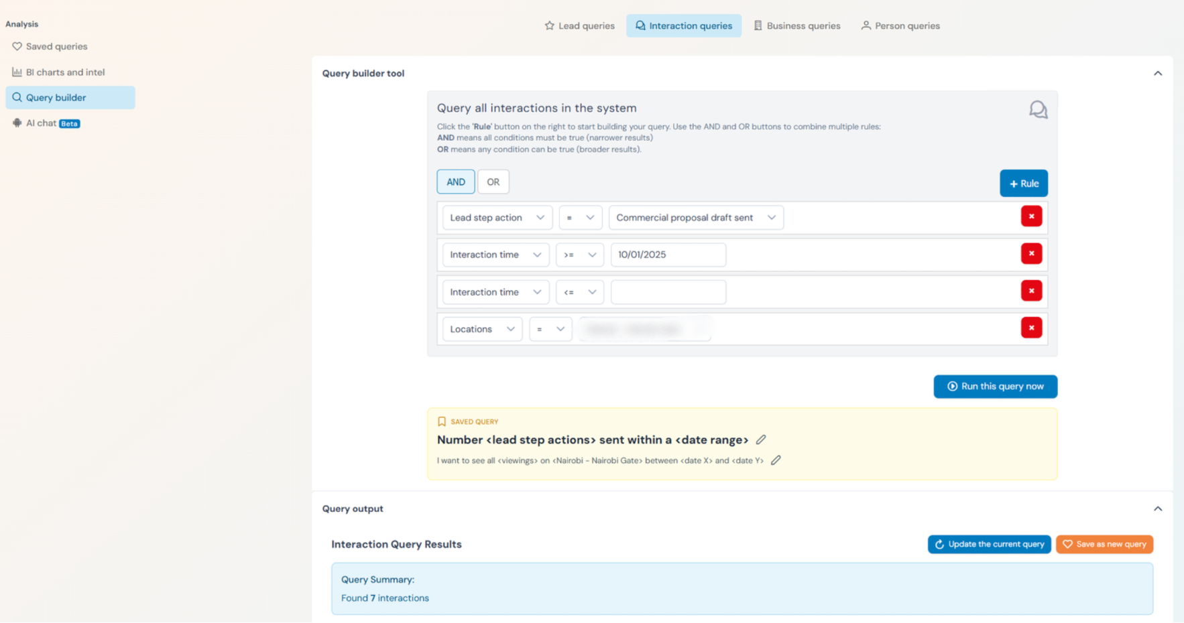
Task: Remove the Locations rule with red X
Action: pyautogui.click(x=1030, y=328)
